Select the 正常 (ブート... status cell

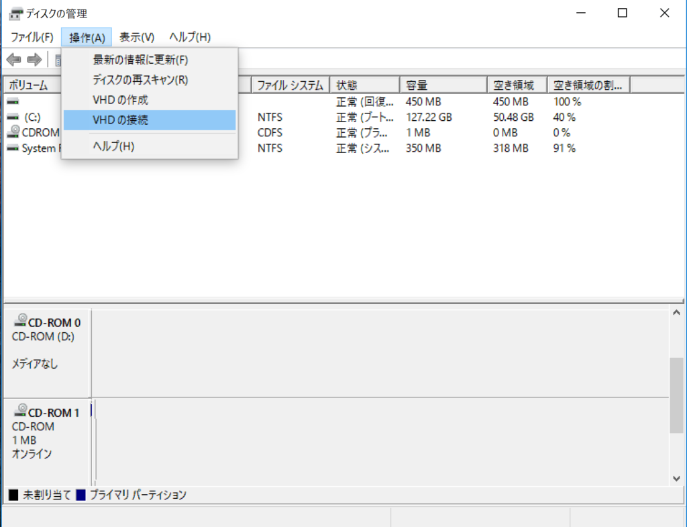click(364, 117)
